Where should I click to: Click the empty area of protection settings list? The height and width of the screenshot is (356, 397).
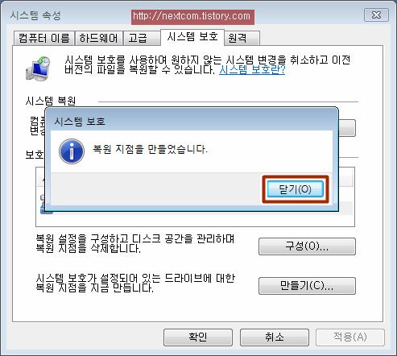coord(195,221)
